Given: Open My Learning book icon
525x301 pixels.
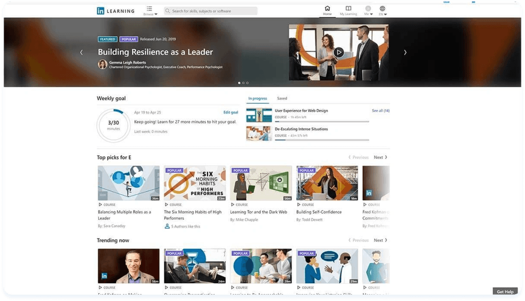Looking at the screenshot, I should 348,10.
